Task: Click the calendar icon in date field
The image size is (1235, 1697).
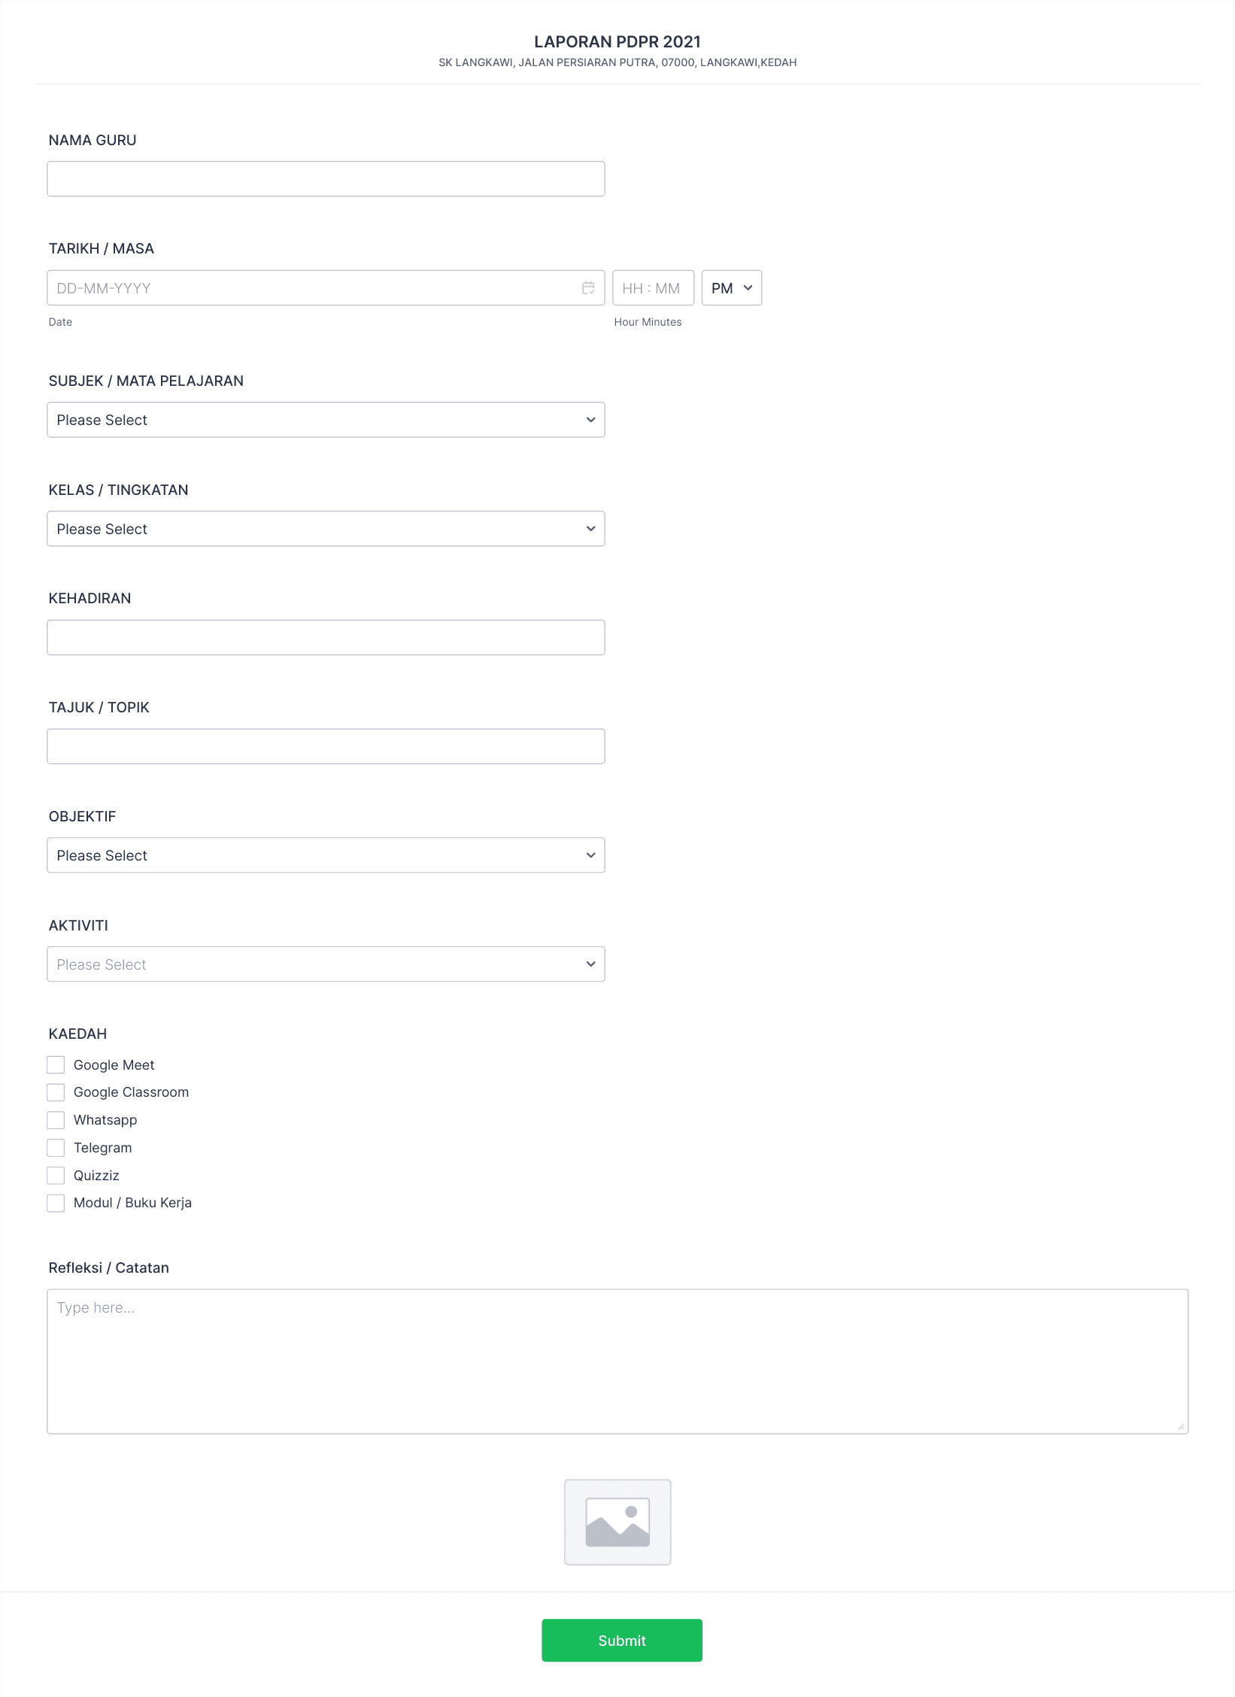Action: [x=588, y=288]
